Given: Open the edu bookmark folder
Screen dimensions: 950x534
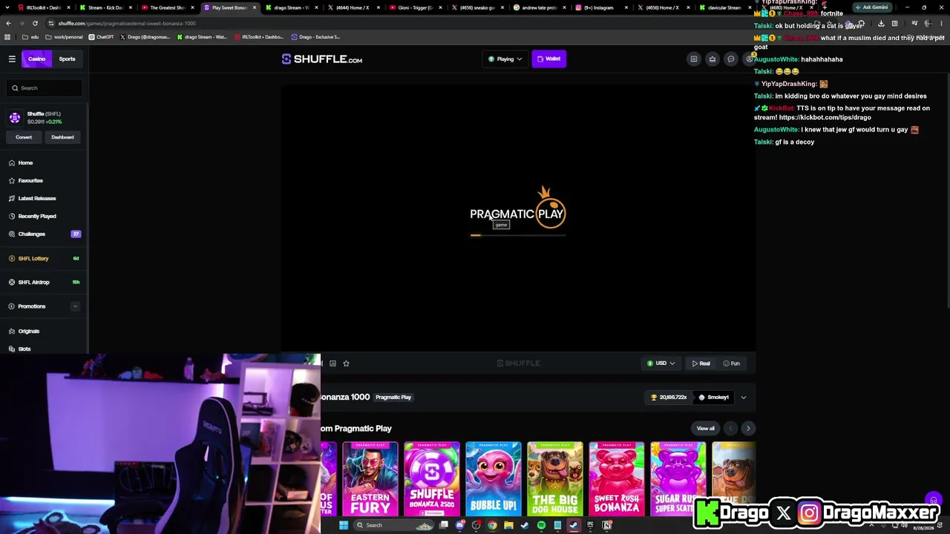Looking at the screenshot, I should [30, 37].
